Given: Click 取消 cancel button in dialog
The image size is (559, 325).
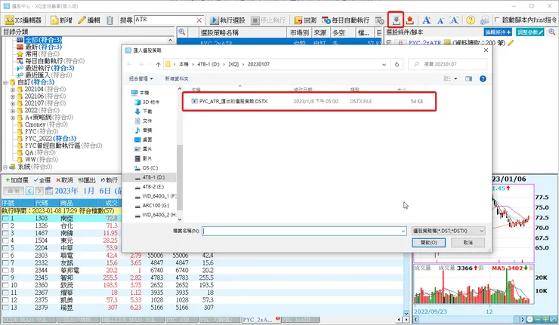Looking at the screenshot, I should [468, 242].
